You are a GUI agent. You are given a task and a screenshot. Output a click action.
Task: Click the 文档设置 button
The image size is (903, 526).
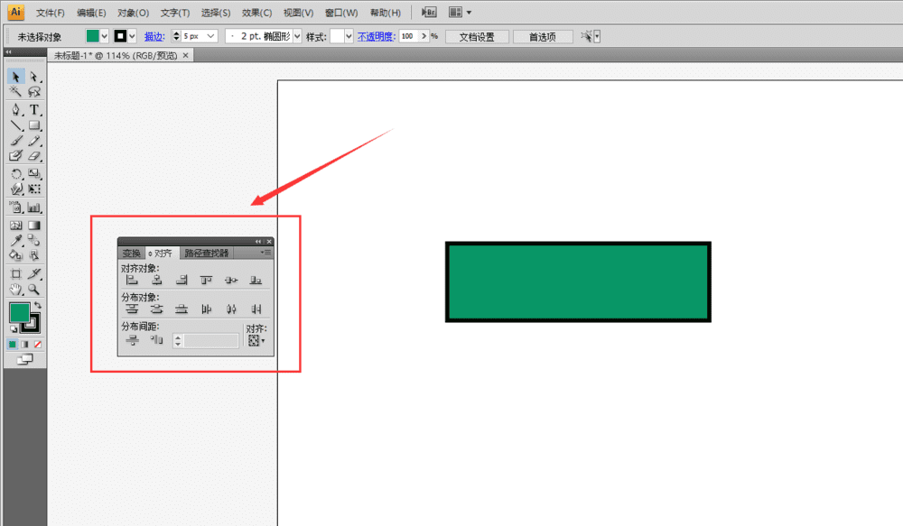coord(477,37)
